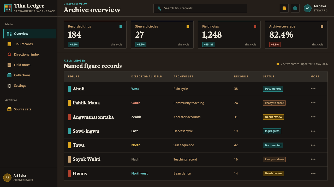Viewport: 334px width, 187px height.
Task: Open more options for Tawa row
Action: pyautogui.click(x=313, y=145)
